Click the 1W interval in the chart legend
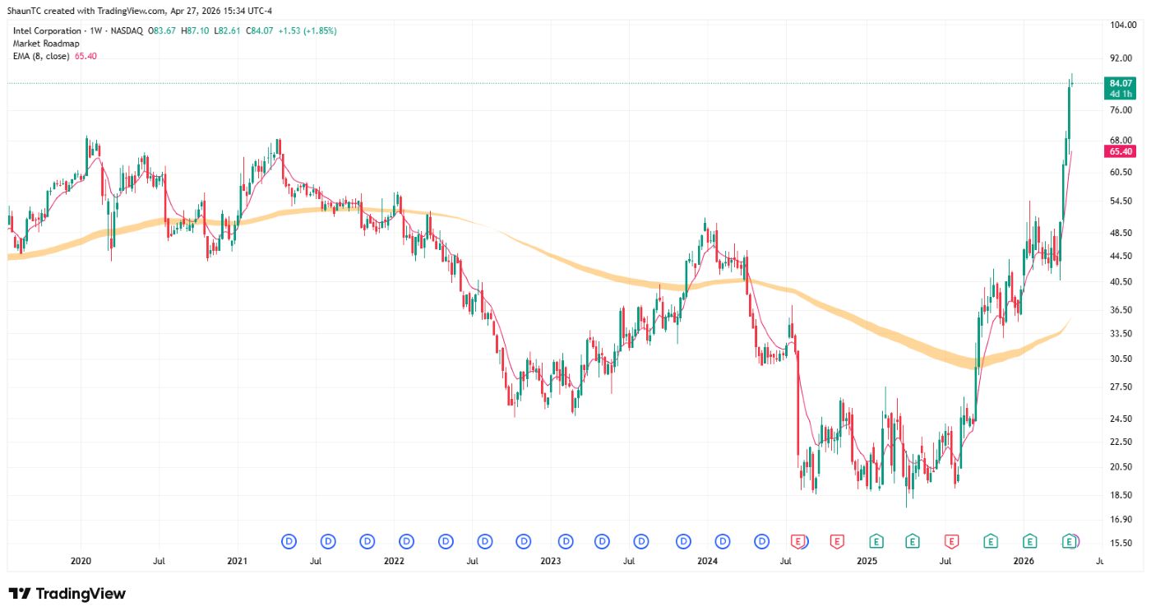This screenshot has height=616, width=1151. click(95, 30)
